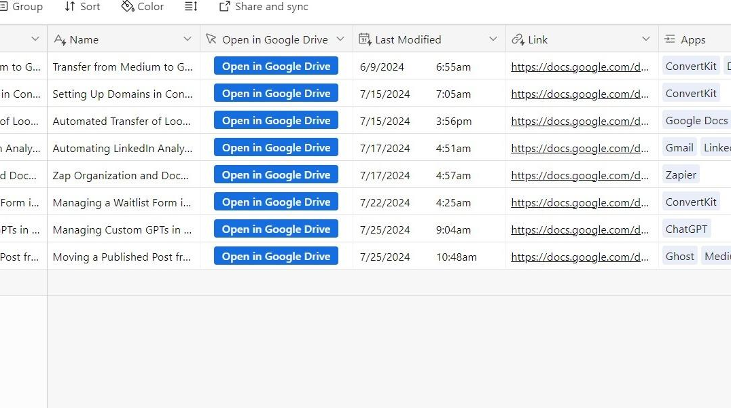This screenshot has width=731, height=408.
Task: Click the ConvertKit tag for Managing a Waitlist Form
Action: pyautogui.click(x=691, y=202)
